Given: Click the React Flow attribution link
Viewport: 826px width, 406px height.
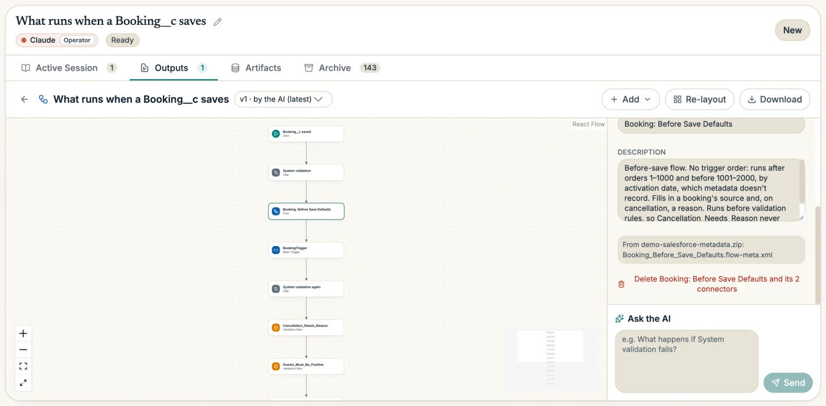Looking at the screenshot, I should tap(588, 124).
